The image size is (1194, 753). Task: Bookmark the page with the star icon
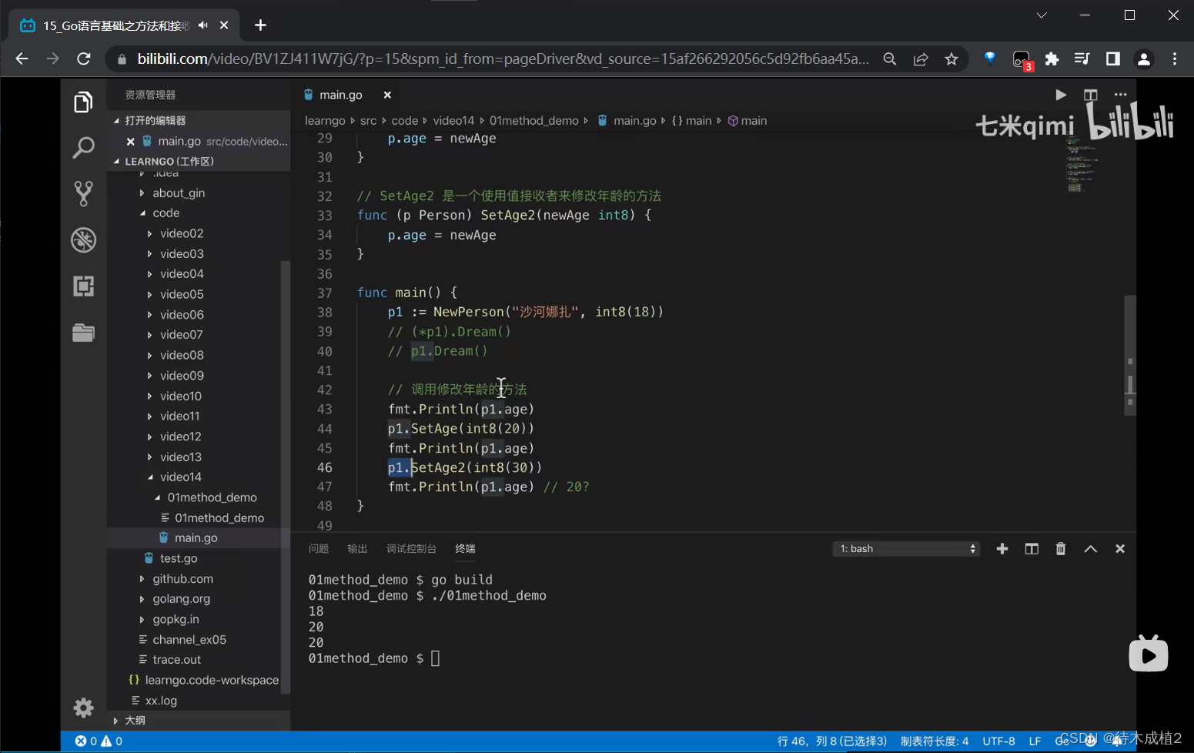pos(952,59)
